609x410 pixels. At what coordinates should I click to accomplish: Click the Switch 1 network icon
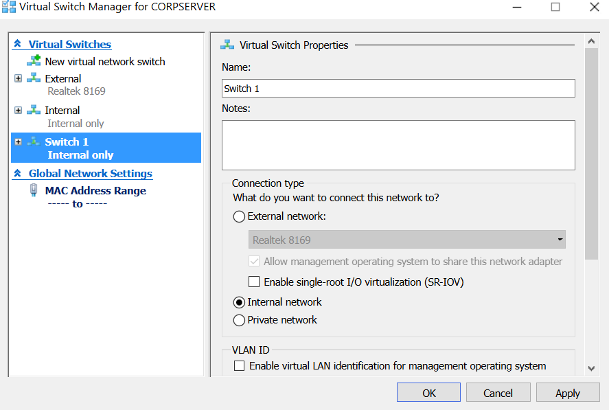pos(34,141)
